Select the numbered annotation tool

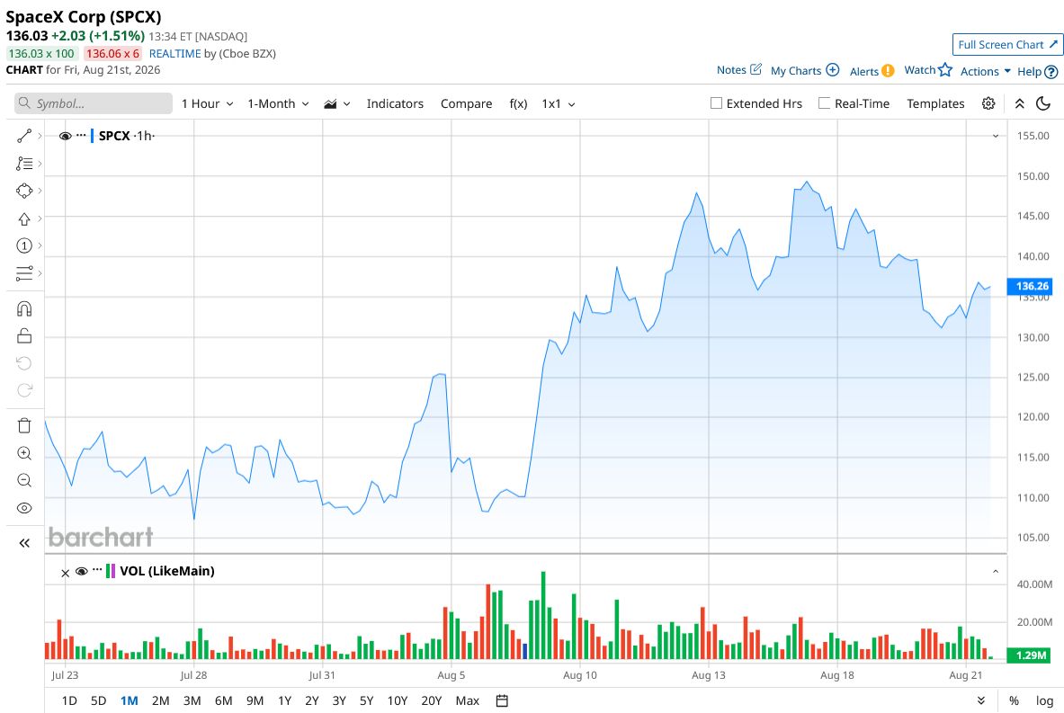coord(23,245)
